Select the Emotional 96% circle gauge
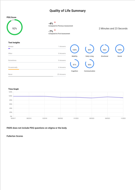The image size is (135, 190). pyautogui.click(x=105, y=49)
